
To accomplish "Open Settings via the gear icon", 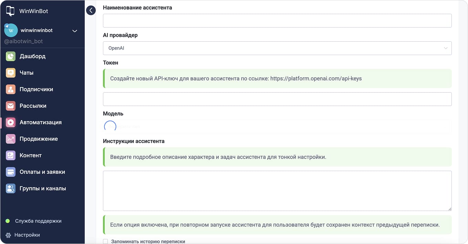I will coord(8,235).
